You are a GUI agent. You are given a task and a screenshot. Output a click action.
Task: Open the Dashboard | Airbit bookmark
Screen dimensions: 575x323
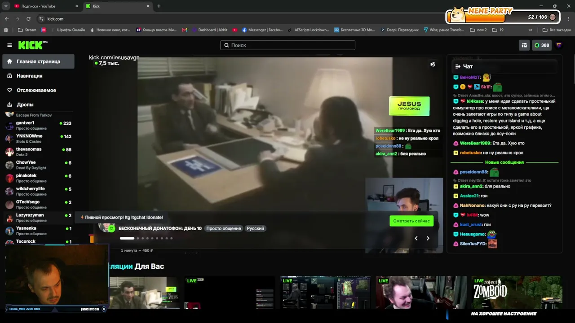tap(209, 30)
